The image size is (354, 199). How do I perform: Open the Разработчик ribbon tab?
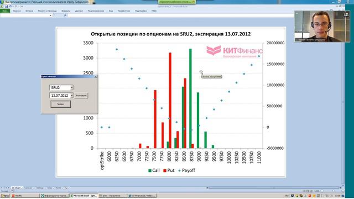click(124, 11)
